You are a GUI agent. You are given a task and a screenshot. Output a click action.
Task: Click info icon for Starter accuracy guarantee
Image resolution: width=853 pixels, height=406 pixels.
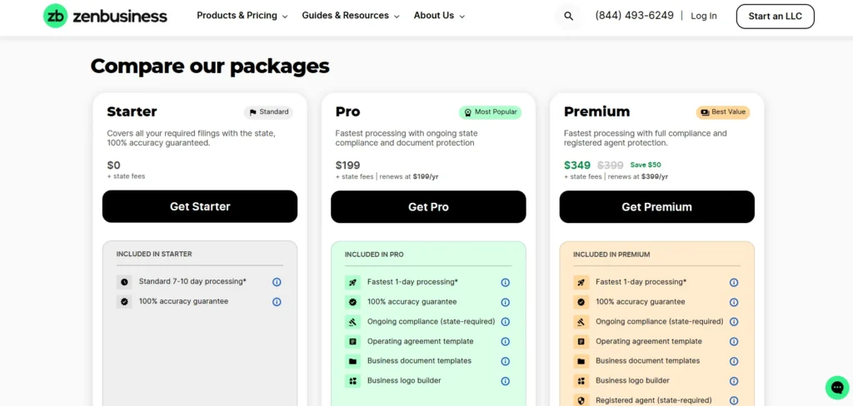277,302
